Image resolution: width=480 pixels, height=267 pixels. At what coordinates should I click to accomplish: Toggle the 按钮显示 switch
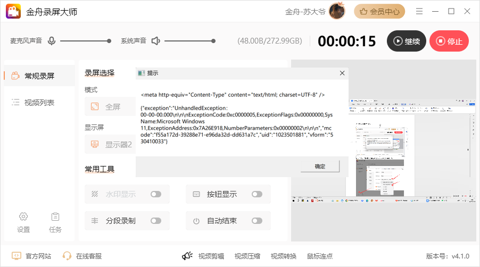[x=257, y=194]
